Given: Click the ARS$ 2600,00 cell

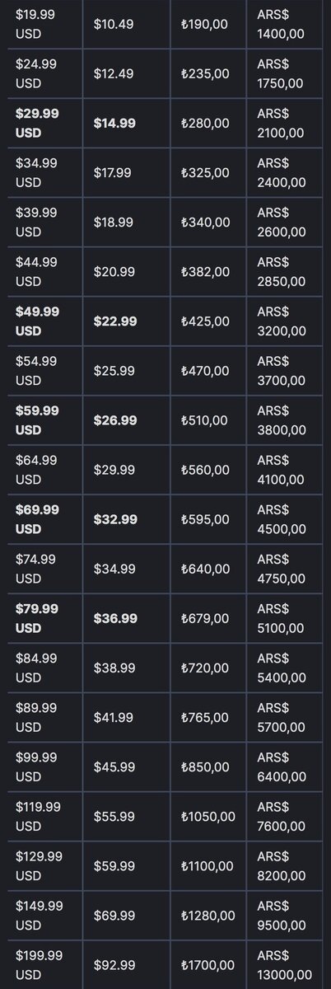Looking at the screenshot, I should [x=288, y=222].
